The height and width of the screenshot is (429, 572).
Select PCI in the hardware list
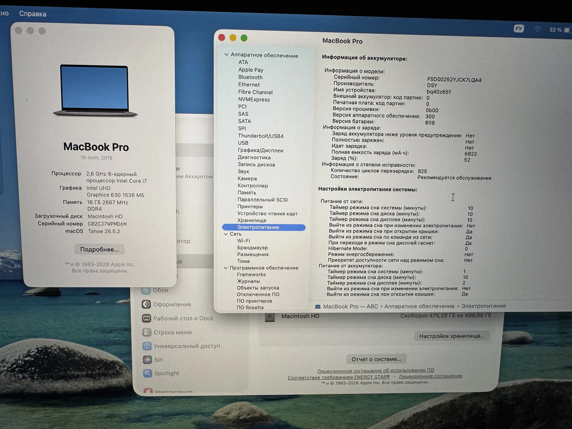point(242,107)
